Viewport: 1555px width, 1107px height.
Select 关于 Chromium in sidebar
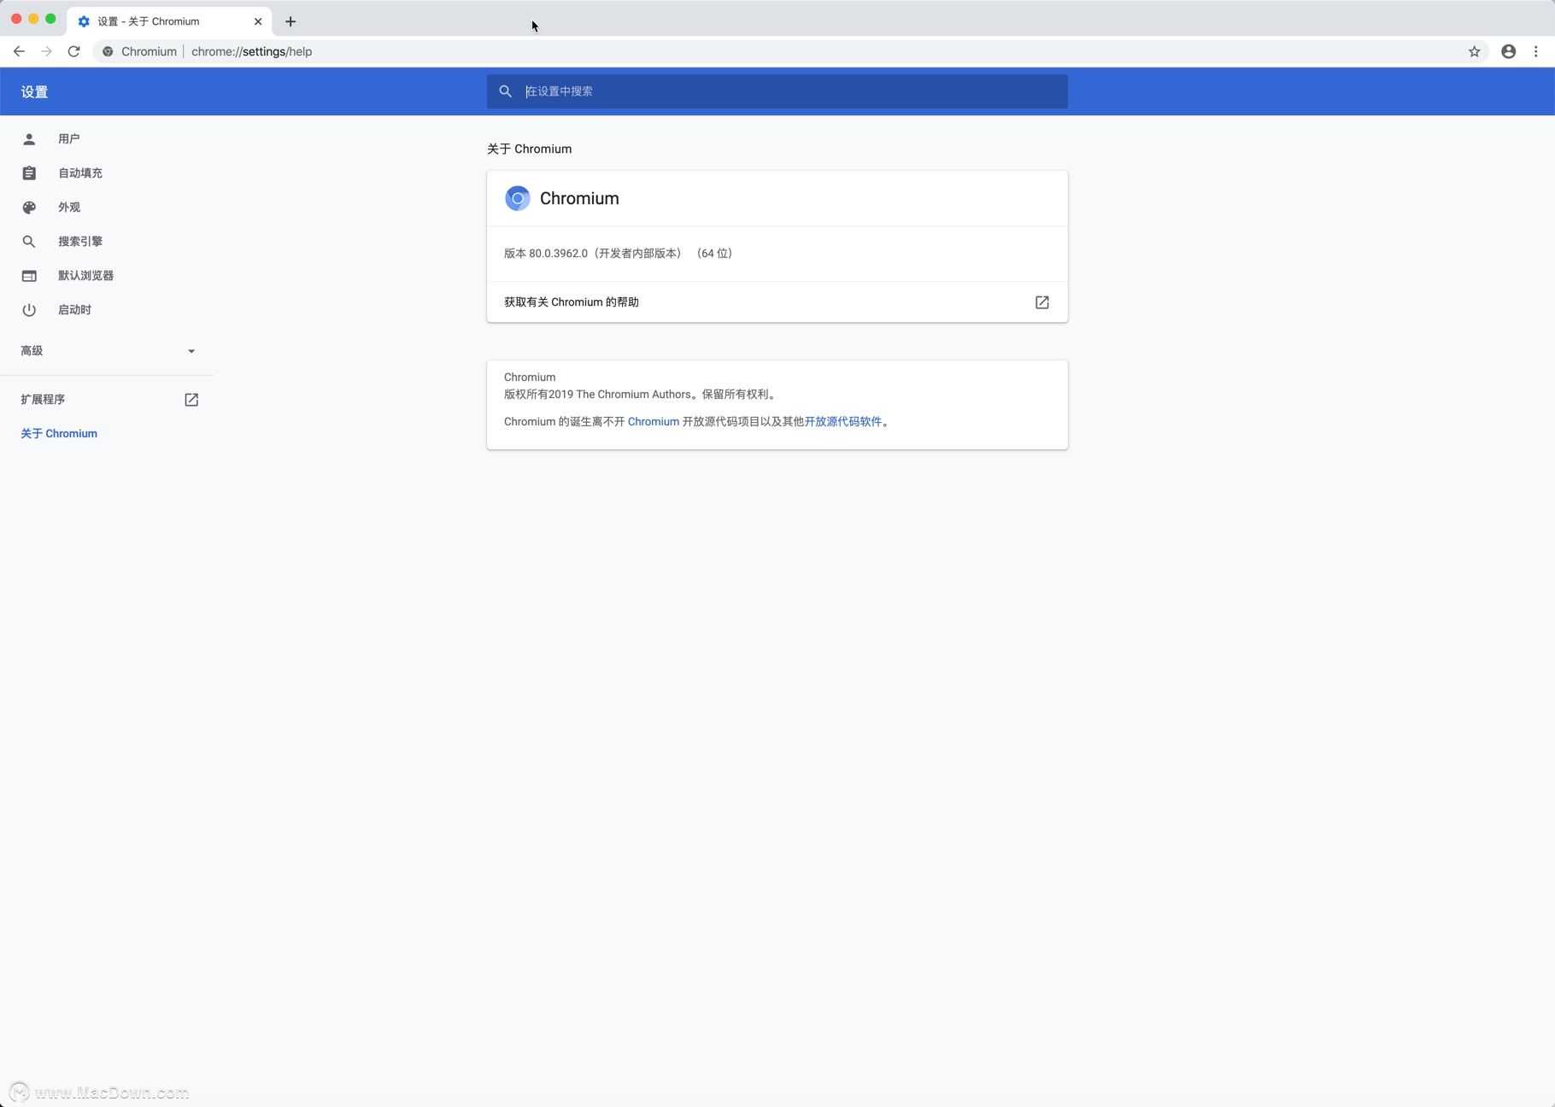[59, 433]
